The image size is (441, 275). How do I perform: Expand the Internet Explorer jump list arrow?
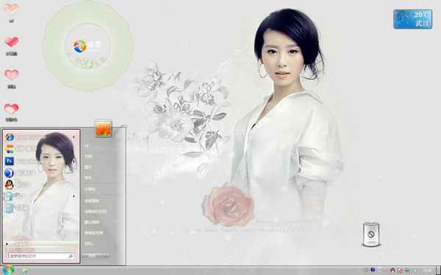click(74, 137)
